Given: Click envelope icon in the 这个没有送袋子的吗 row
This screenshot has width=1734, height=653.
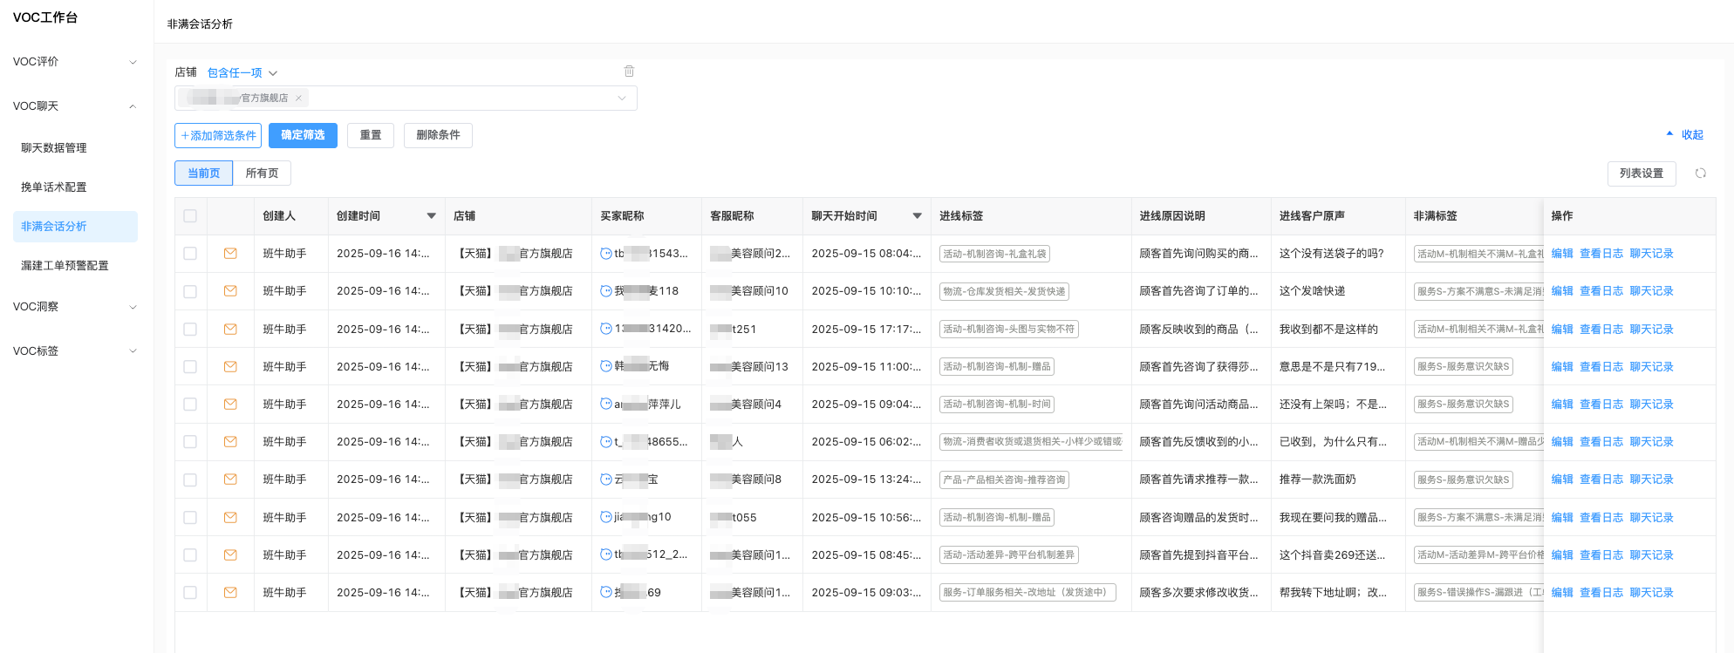Looking at the screenshot, I should pyautogui.click(x=230, y=254).
